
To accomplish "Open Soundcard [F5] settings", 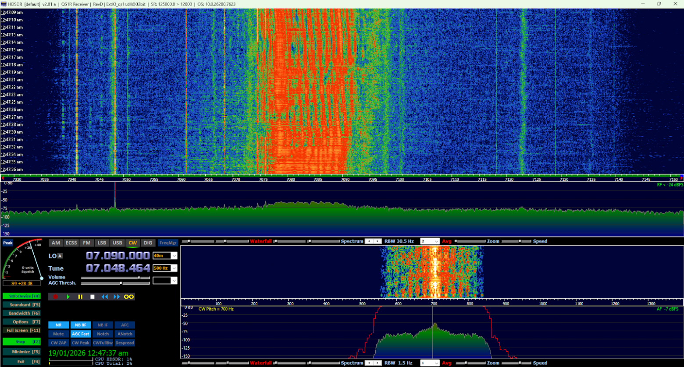I will 21,305.
